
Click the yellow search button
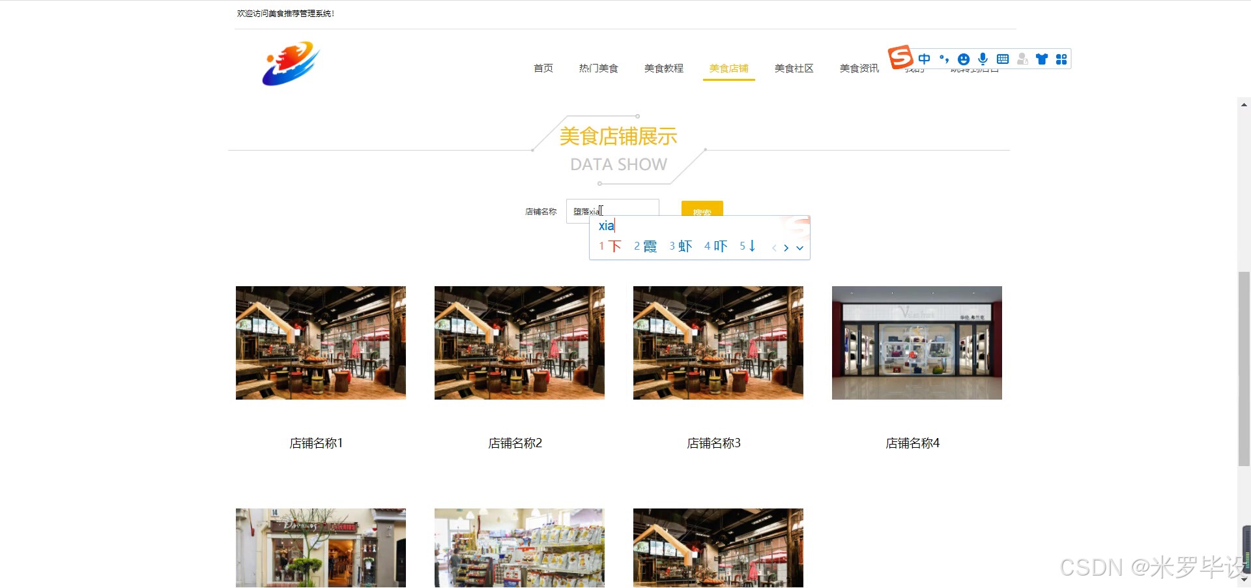(x=702, y=209)
